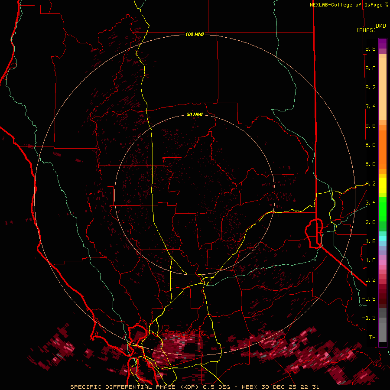390x390 pixels.
Task: Click the 4.2 value on the color scale
Action: (x=370, y=184)
